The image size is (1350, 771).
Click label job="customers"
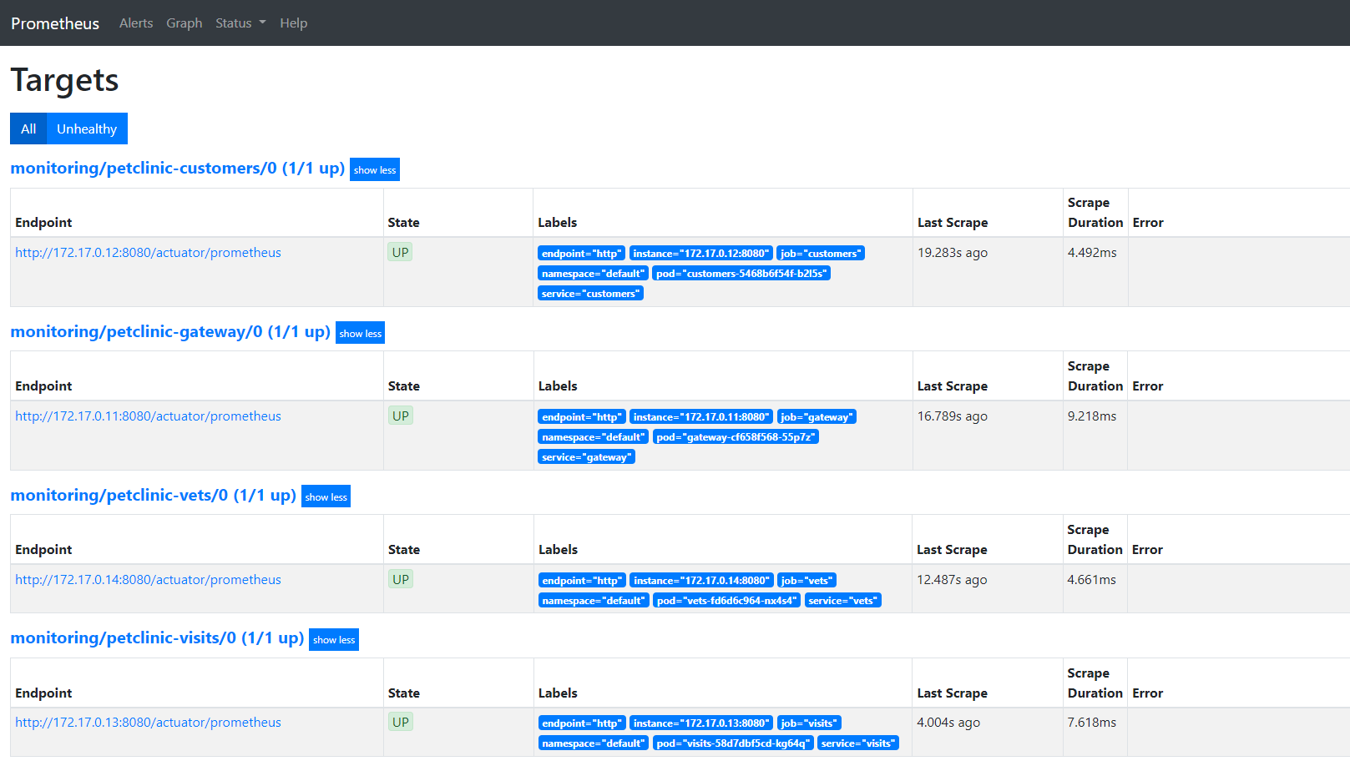click(x=821, y=254)
